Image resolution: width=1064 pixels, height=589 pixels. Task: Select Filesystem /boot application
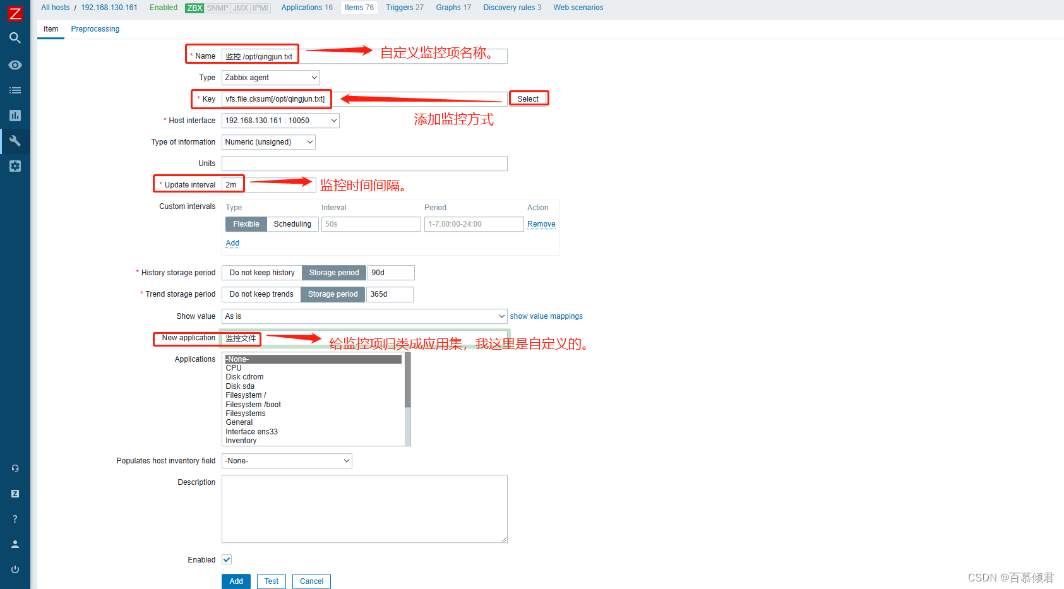(313, 405)
